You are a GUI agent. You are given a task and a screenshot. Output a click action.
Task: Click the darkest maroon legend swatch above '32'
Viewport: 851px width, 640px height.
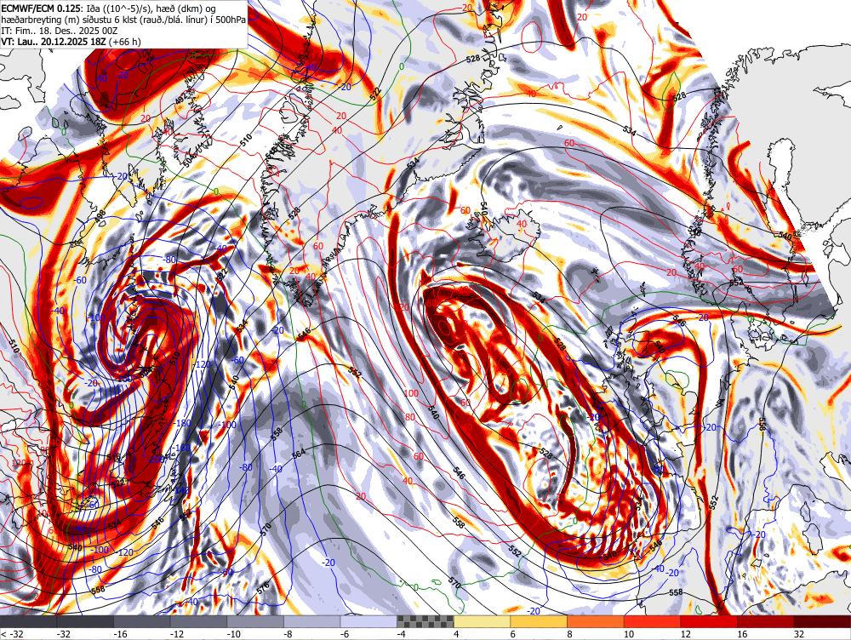[x=822, y=621]
